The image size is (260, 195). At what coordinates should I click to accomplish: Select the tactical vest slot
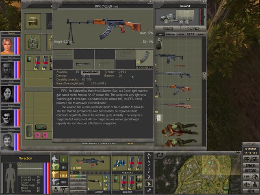33,42
